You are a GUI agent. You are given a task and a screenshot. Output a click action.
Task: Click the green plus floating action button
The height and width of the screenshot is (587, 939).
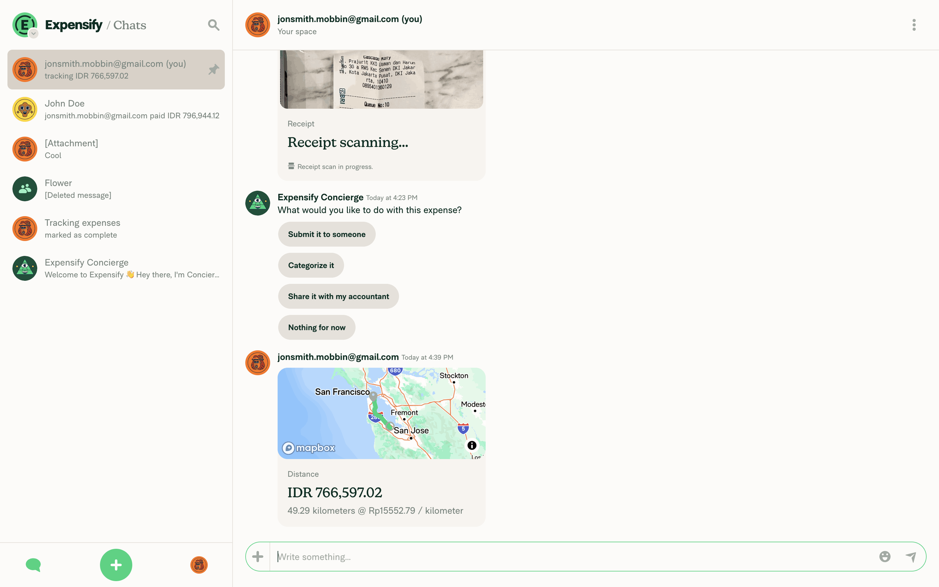116,565
